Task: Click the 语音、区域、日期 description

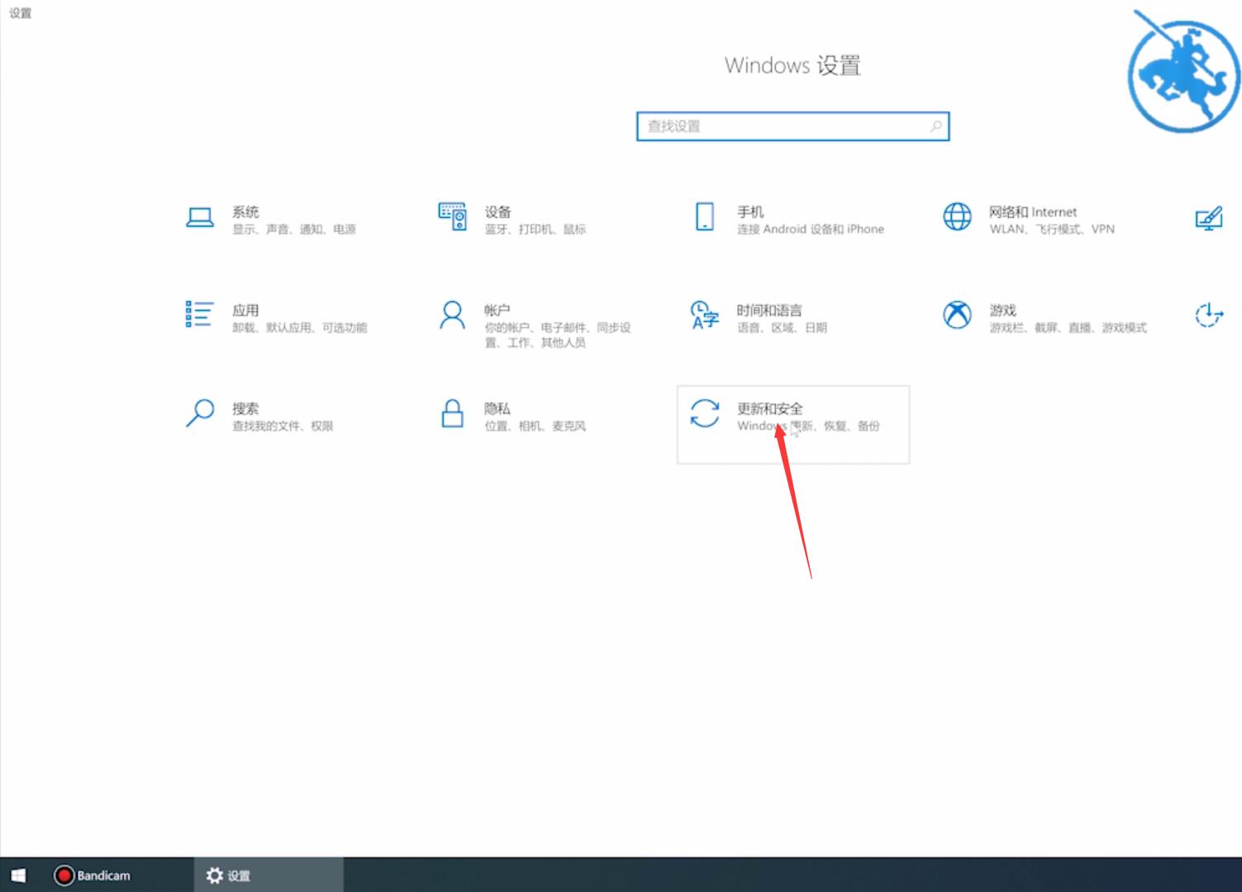Action: pos(782,327)
